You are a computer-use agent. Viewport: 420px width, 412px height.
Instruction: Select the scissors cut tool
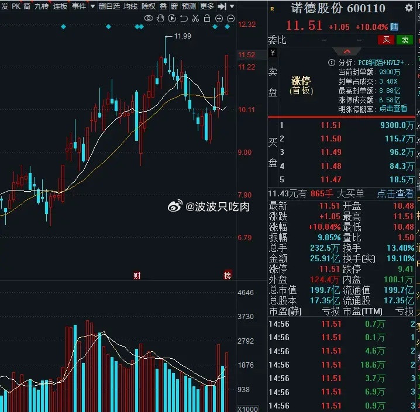coord(195,19)
